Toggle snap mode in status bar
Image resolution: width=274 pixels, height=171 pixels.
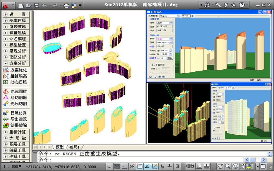109,166
